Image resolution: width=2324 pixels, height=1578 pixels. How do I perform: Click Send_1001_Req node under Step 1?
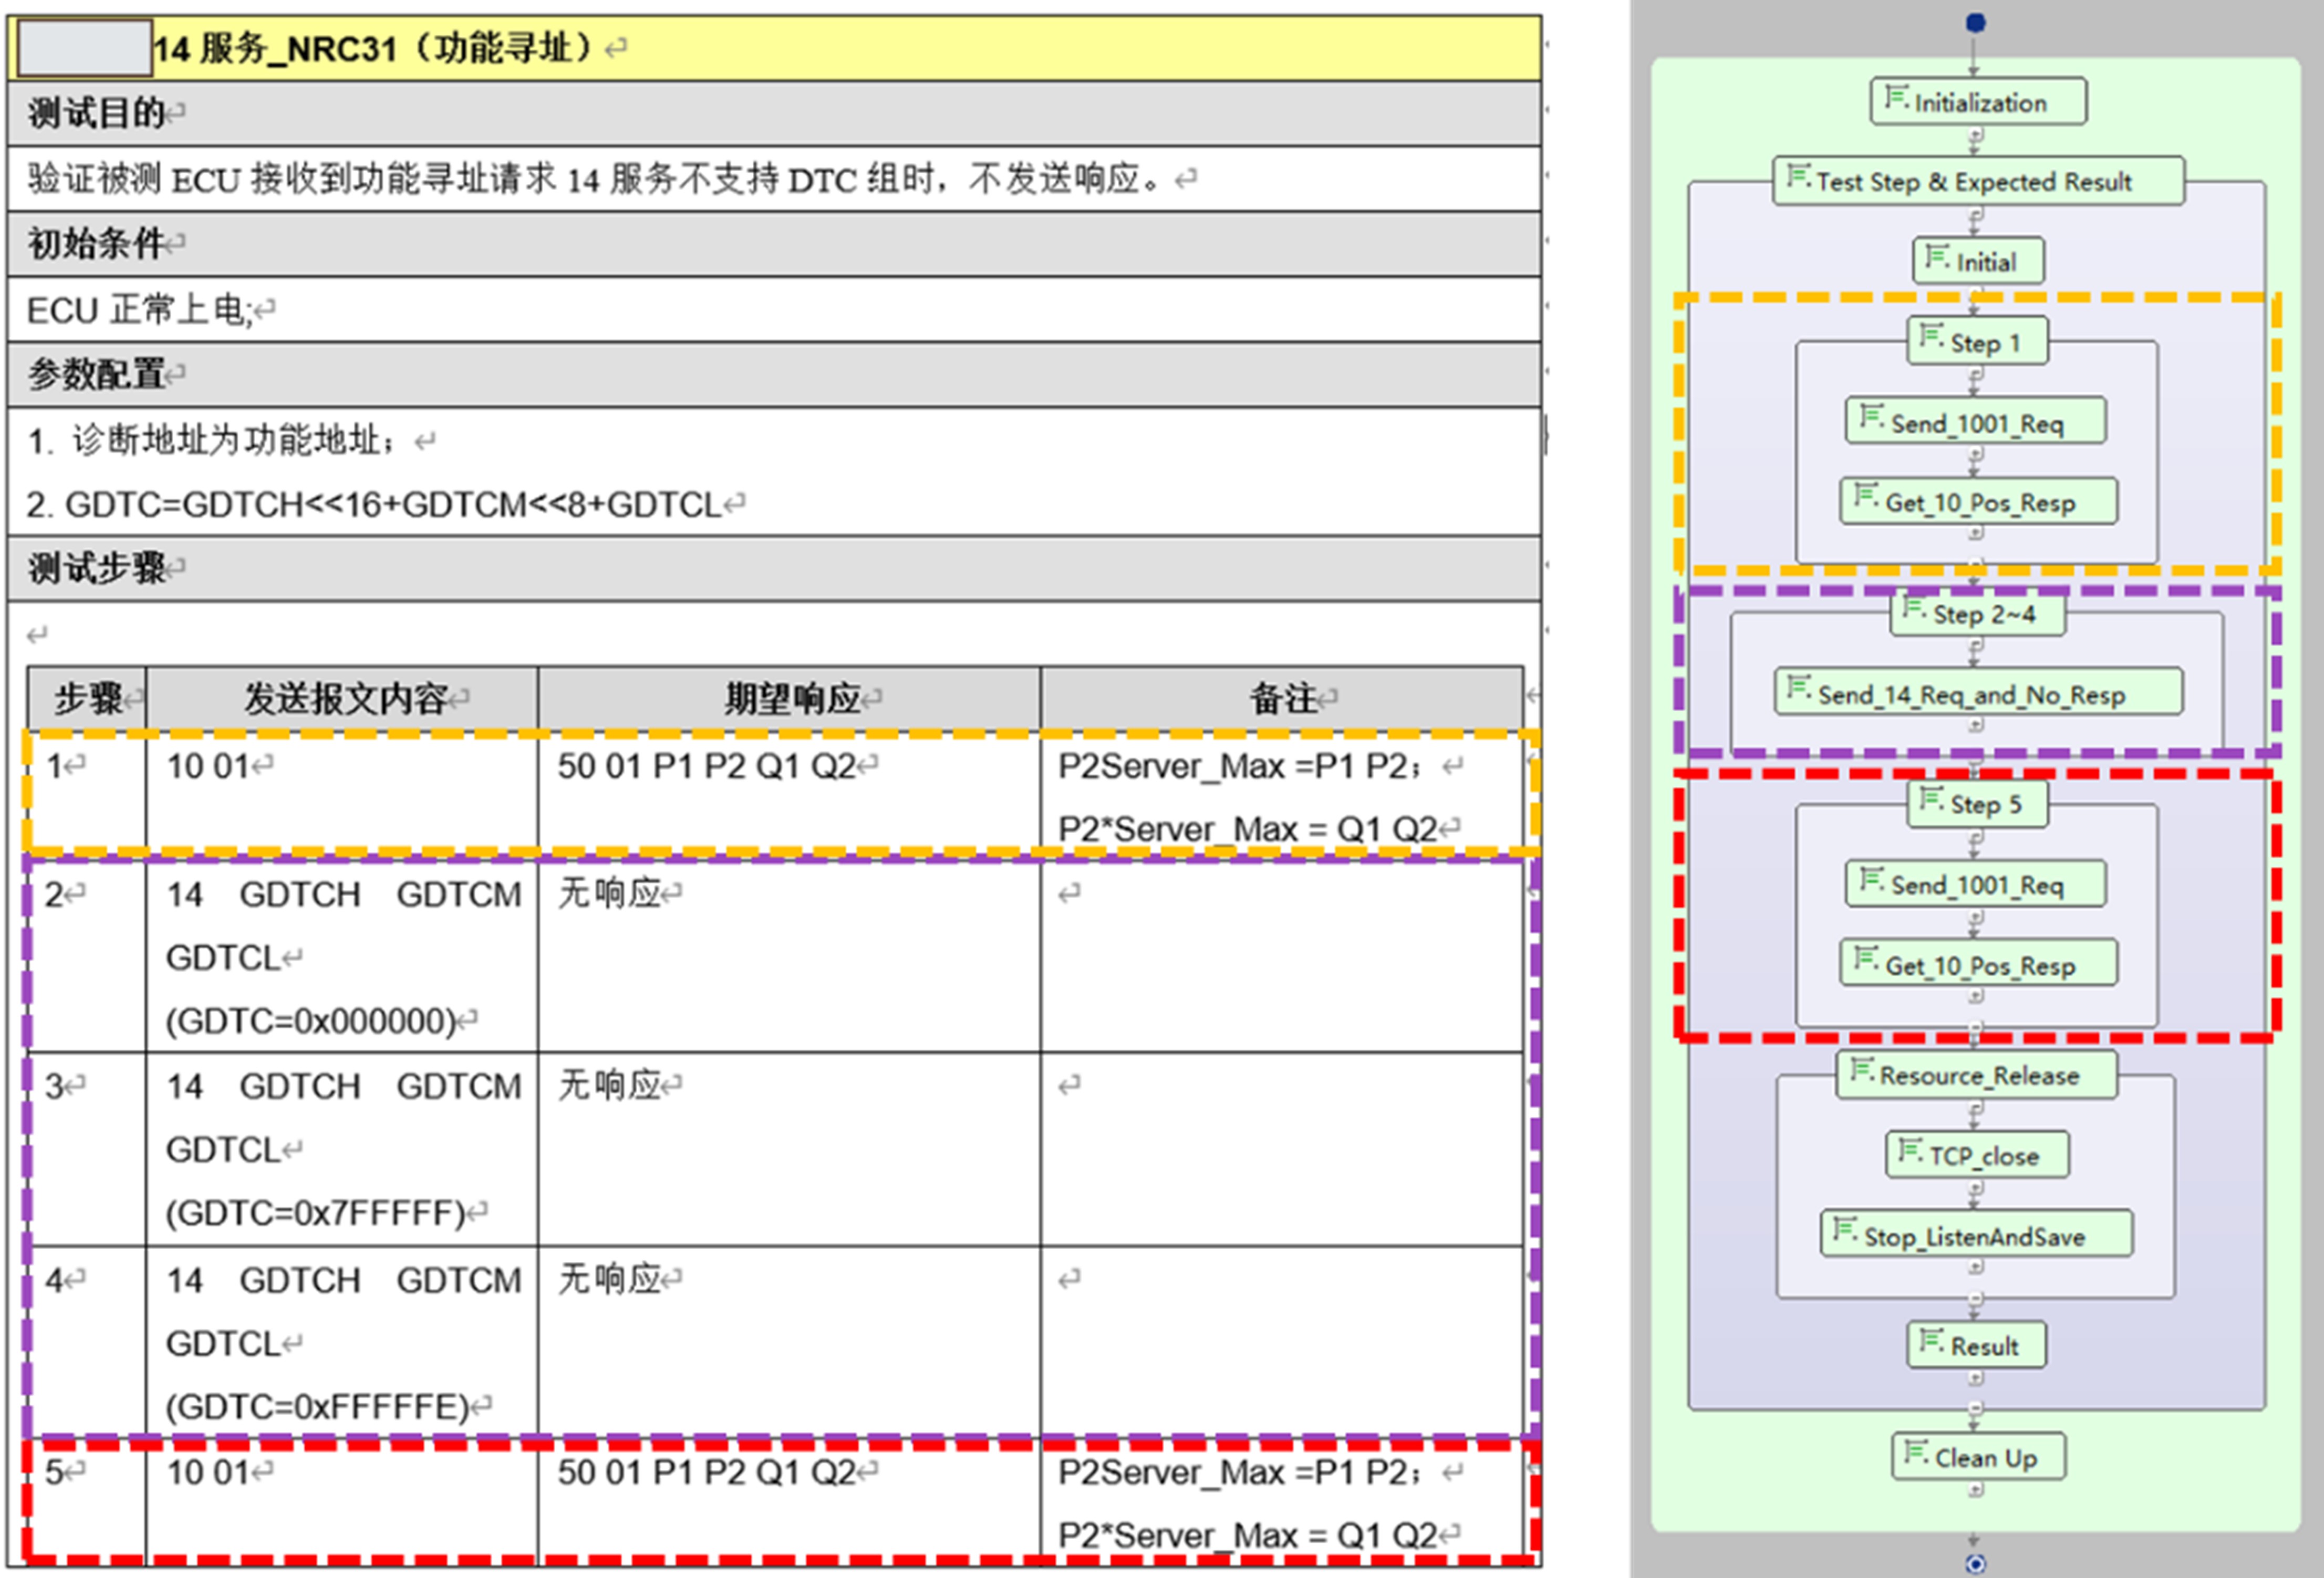[1975, 423]
